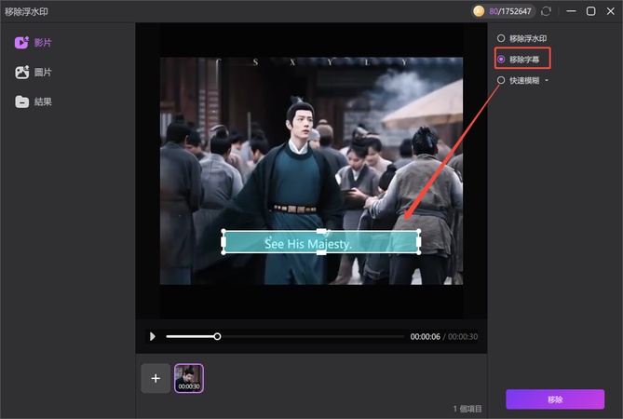The image size is (623, 419).
Task: Click the refresh credits icon
Action: (546, 11)
